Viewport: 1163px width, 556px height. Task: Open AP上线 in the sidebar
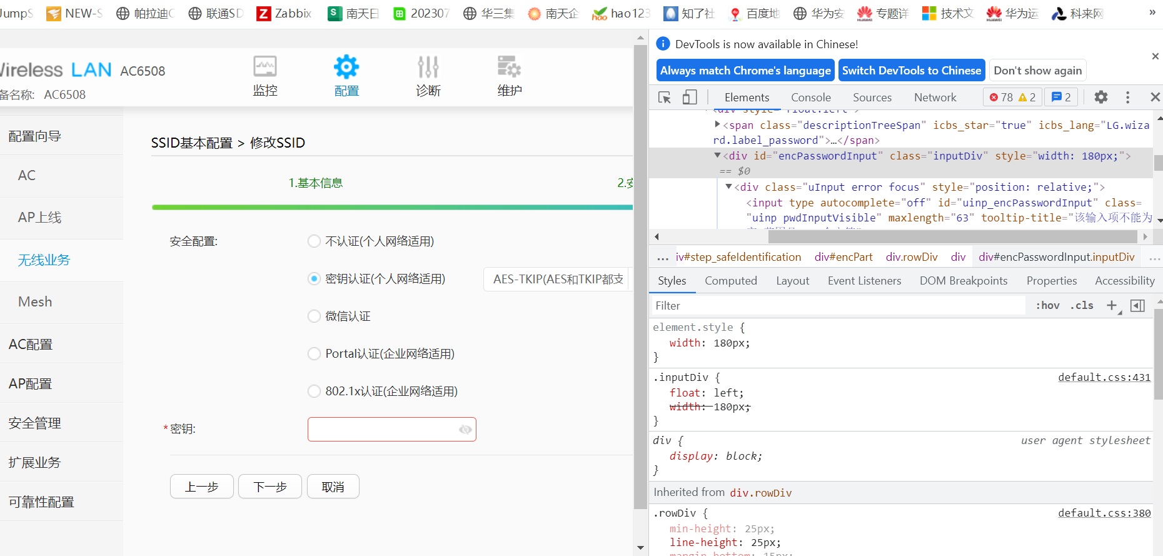[39, 218]
